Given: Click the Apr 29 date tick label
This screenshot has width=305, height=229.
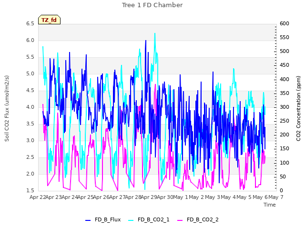Looking at the screenshot, I should coord(149,197).
